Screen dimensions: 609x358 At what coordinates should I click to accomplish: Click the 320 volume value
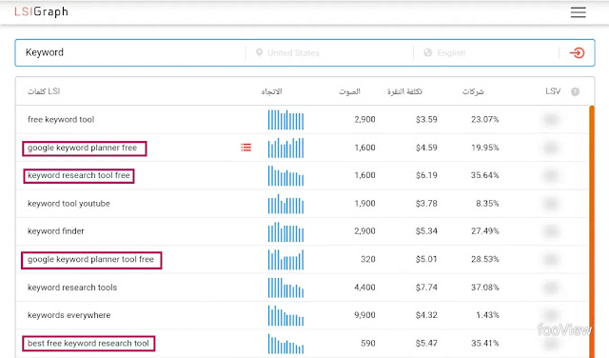[368, 259]
